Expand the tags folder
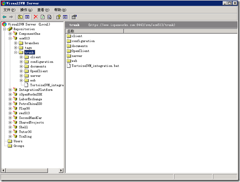The image size is (240, 182). [15, 48]
